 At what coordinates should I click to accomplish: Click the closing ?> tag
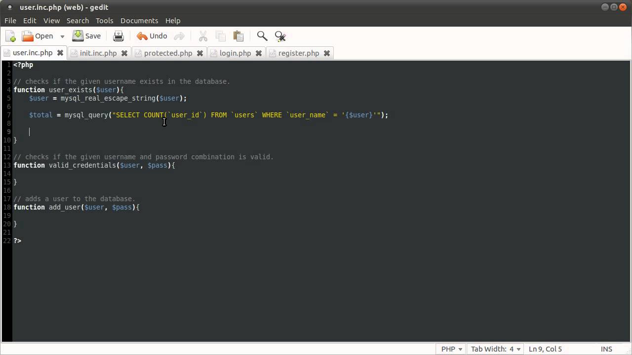click(x=17, y=241)
